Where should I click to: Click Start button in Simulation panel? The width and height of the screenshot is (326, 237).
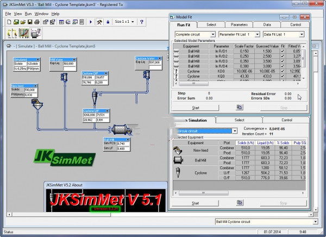pyautogui.click(x=196, y=203)
